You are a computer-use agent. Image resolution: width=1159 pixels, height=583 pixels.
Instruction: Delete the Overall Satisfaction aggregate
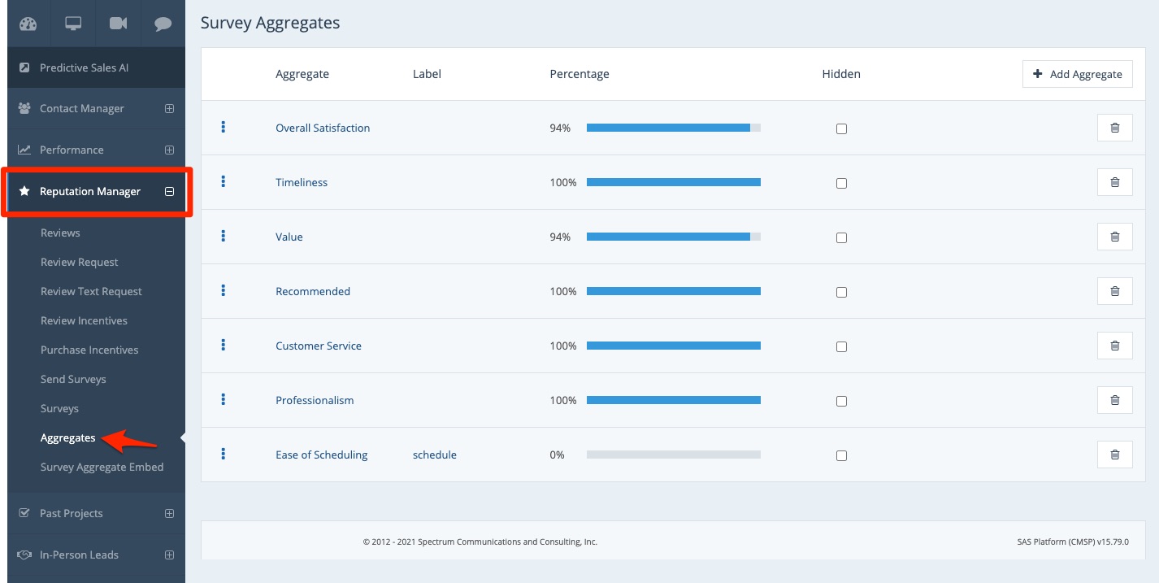pos(1114,128)
